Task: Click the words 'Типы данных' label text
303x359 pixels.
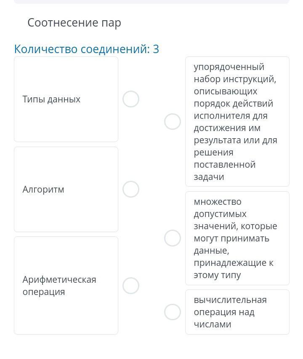Action: [x=51, y=99]
